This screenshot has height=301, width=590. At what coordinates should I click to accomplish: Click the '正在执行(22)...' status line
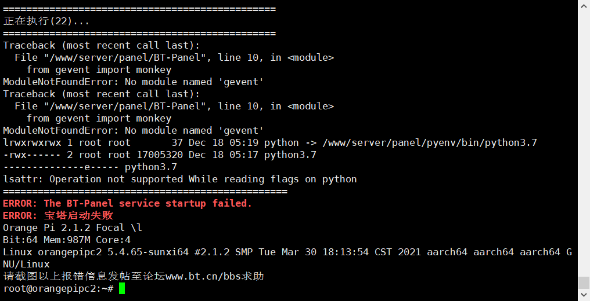click(46, 21)
